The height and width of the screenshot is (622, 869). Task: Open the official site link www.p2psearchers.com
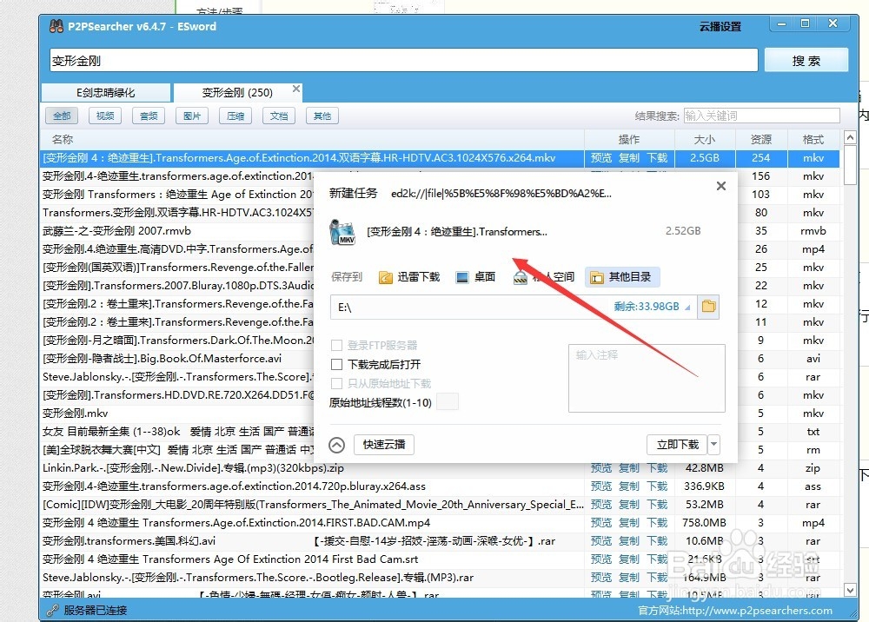pyautogui.click(x=757, y=611)
